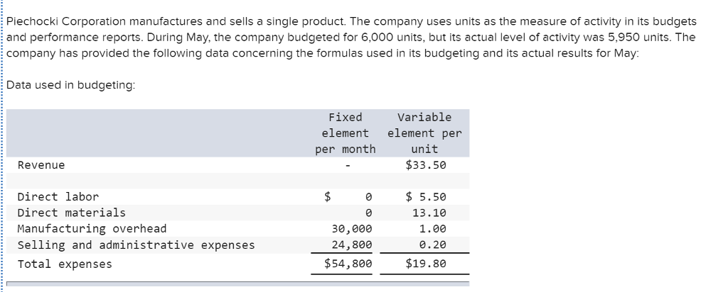Click the Variable element per unit header
The width and height of the screenshot is (728, 292).
pyautogui.click(x=425, y=133)
